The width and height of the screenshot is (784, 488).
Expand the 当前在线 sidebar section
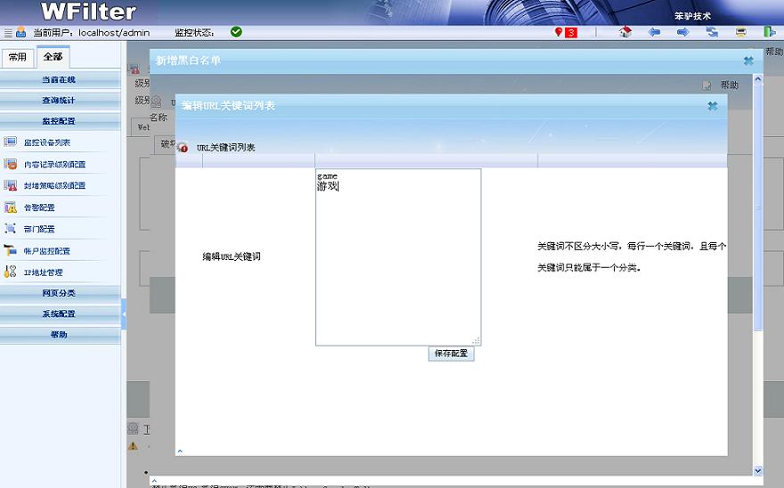click(59, 80)
